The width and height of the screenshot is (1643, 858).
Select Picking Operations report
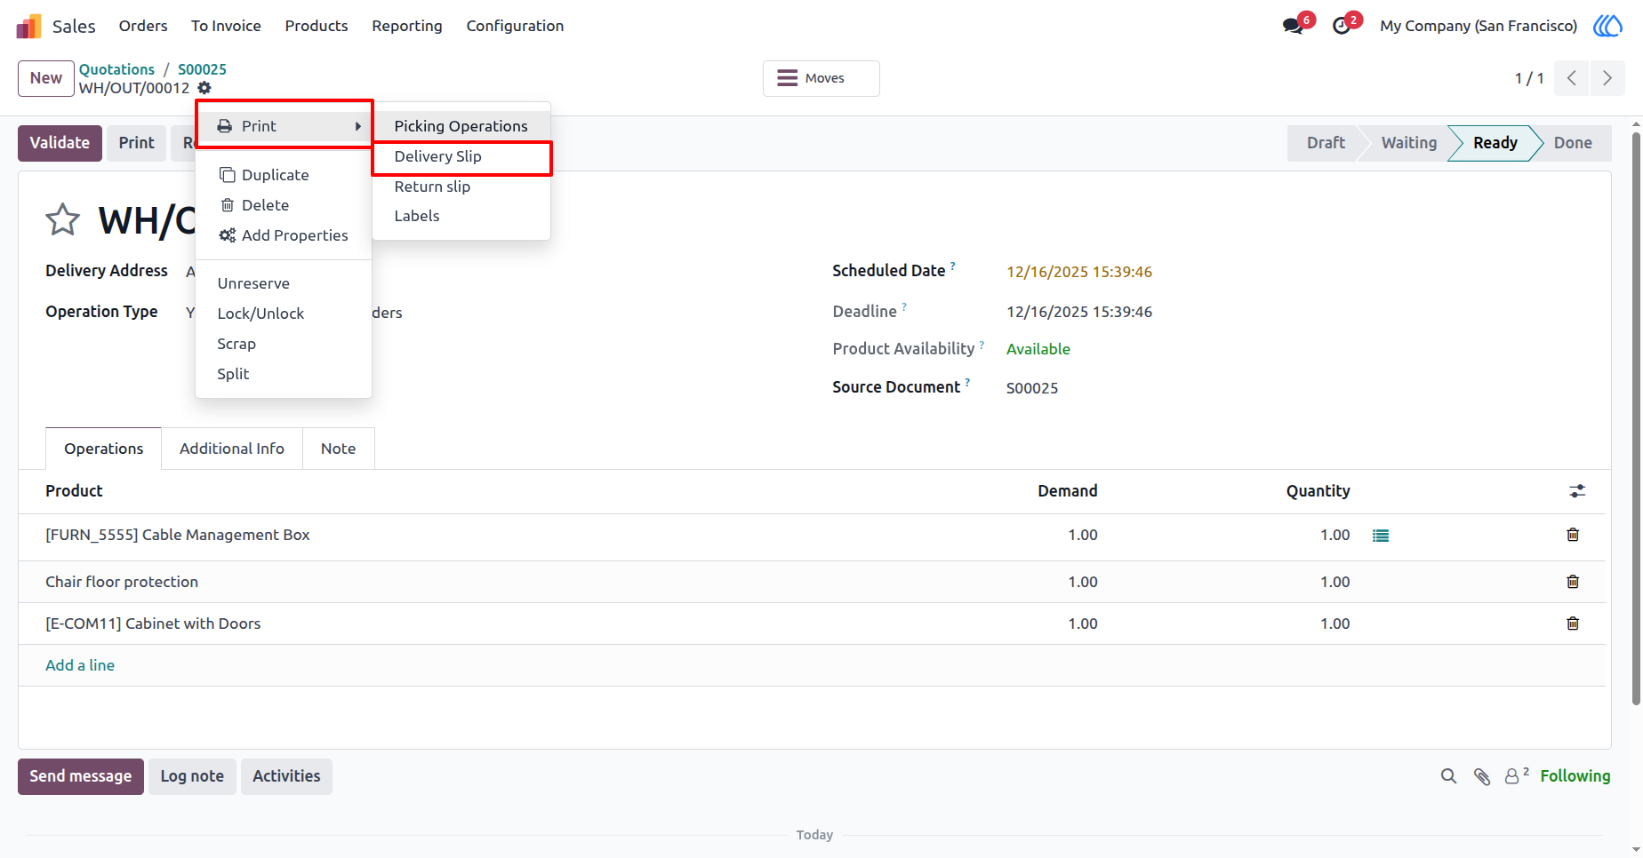click(461, 126)
